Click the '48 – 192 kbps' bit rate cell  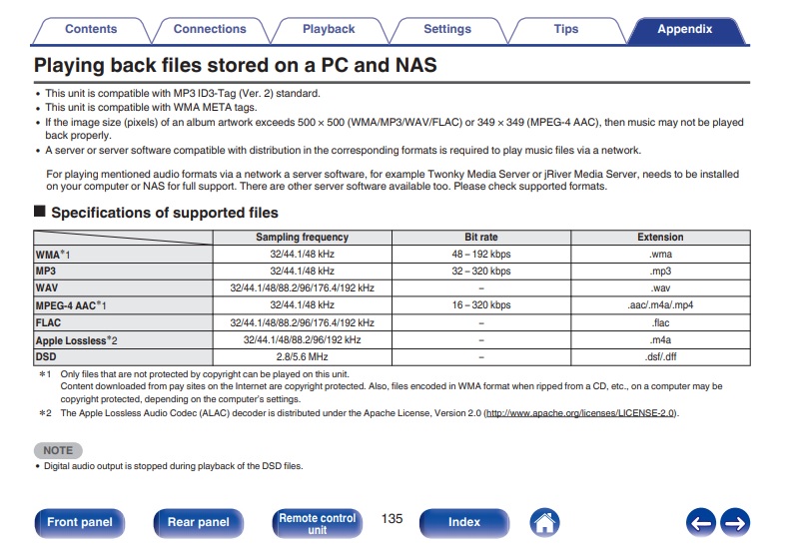point(481,255)
